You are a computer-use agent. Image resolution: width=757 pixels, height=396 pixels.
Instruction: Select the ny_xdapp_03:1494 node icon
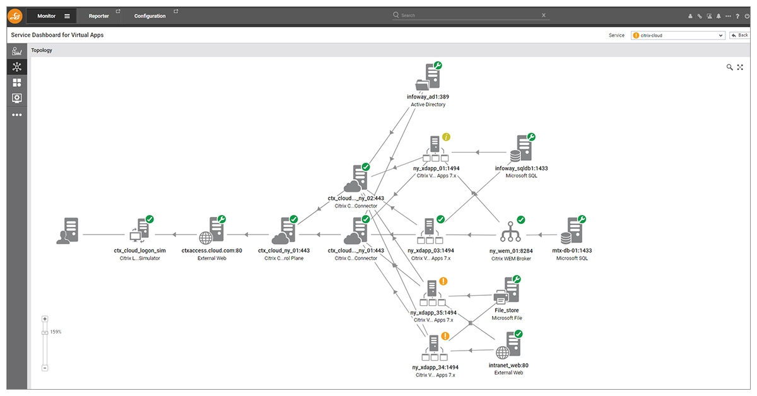(x=430, y=231)
